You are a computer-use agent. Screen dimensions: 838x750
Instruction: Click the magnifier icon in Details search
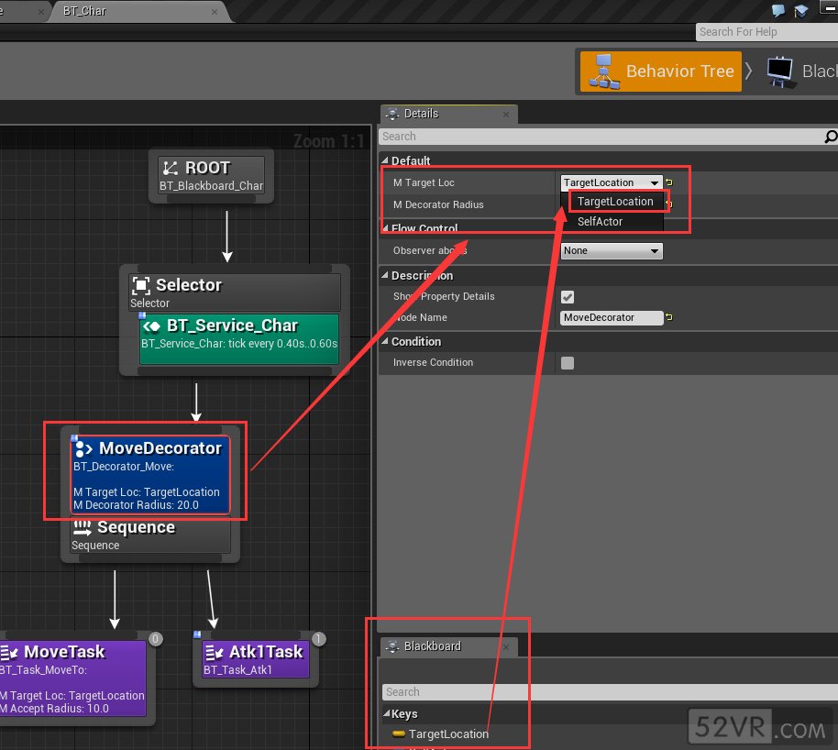(x=831, y=137)
